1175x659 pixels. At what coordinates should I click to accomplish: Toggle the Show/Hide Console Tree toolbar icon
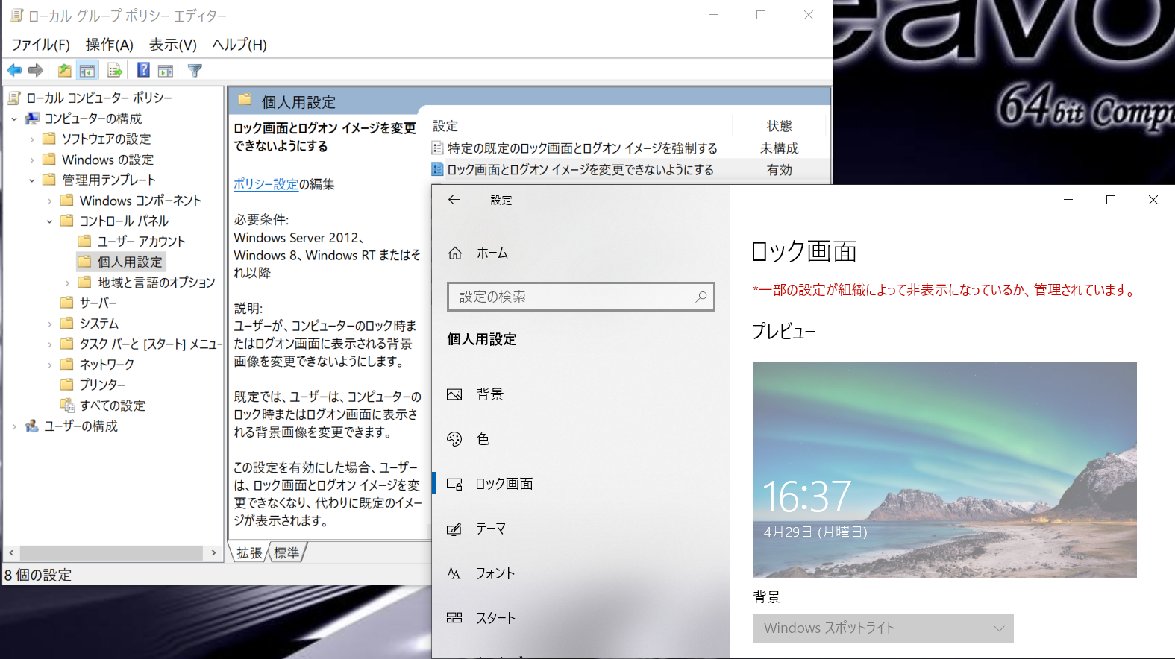pyautogui.click(x=87, y=70)
